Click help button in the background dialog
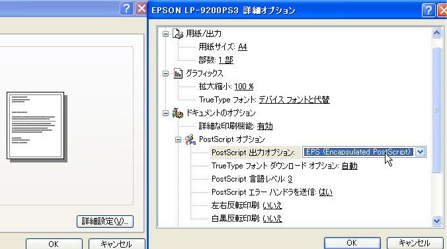This screenshot has height=249, width=447. (126, 9)
